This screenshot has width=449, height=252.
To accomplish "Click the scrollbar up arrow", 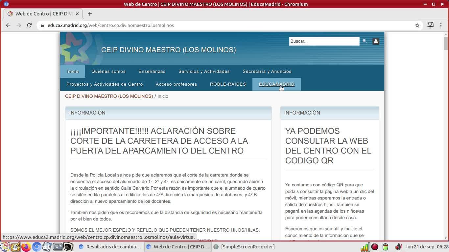I will [x=446, y=34].
